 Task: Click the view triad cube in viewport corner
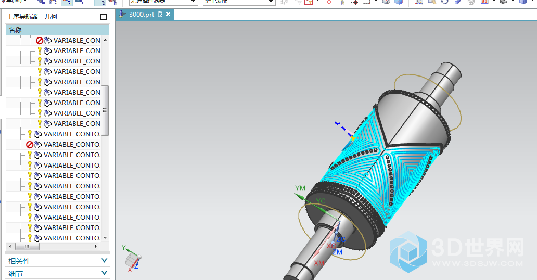[x=132, y=259]
